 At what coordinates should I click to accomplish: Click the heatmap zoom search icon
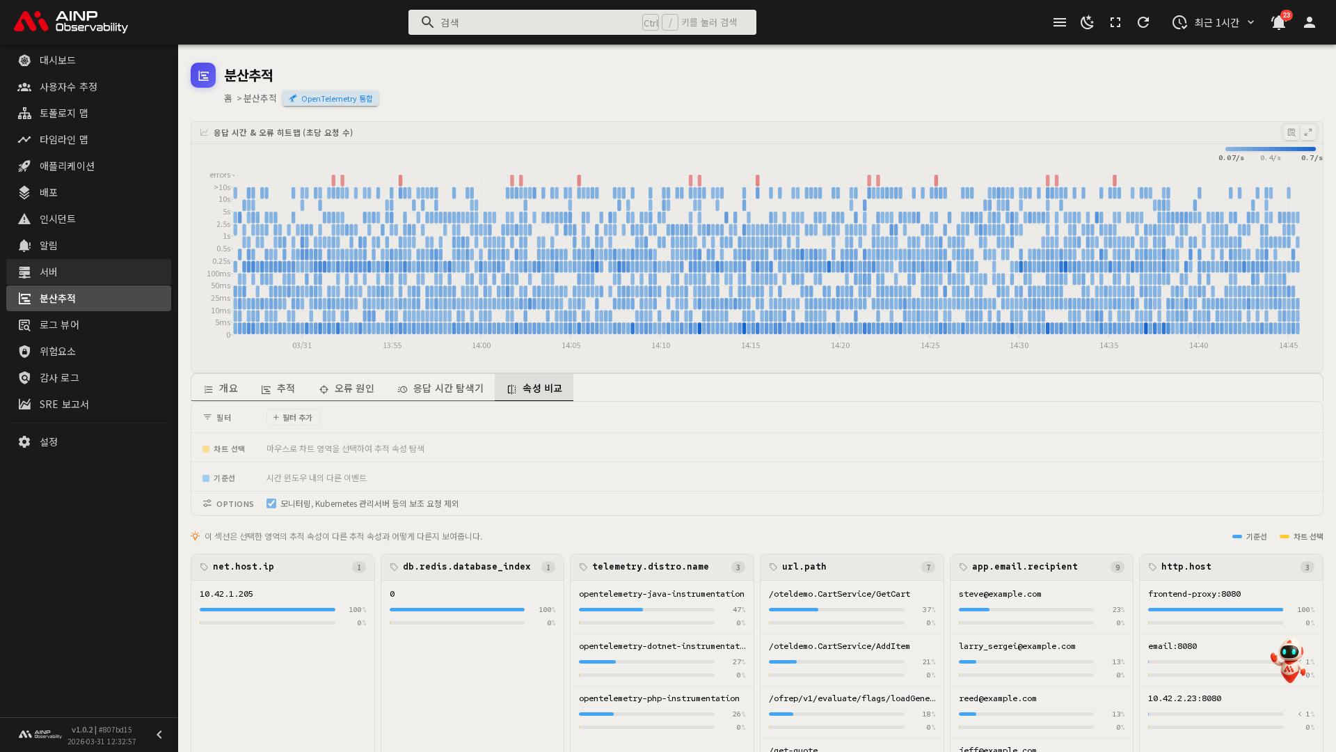tap(1291, 132)
